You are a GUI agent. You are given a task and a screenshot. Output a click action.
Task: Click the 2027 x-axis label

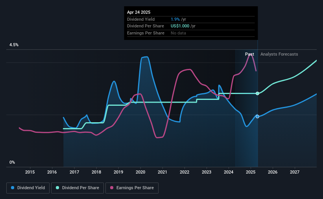tap(295, 172)
